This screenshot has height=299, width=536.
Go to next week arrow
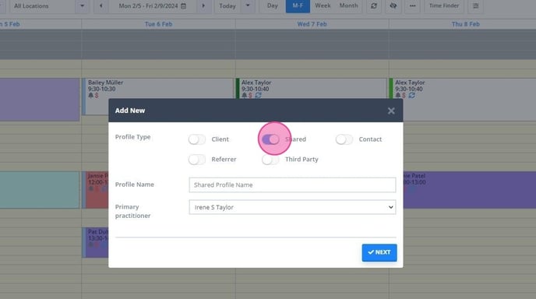203,5
